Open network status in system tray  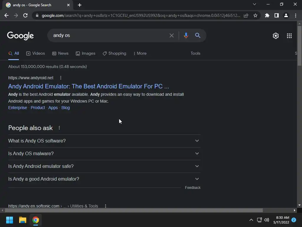tap(260, 220)
